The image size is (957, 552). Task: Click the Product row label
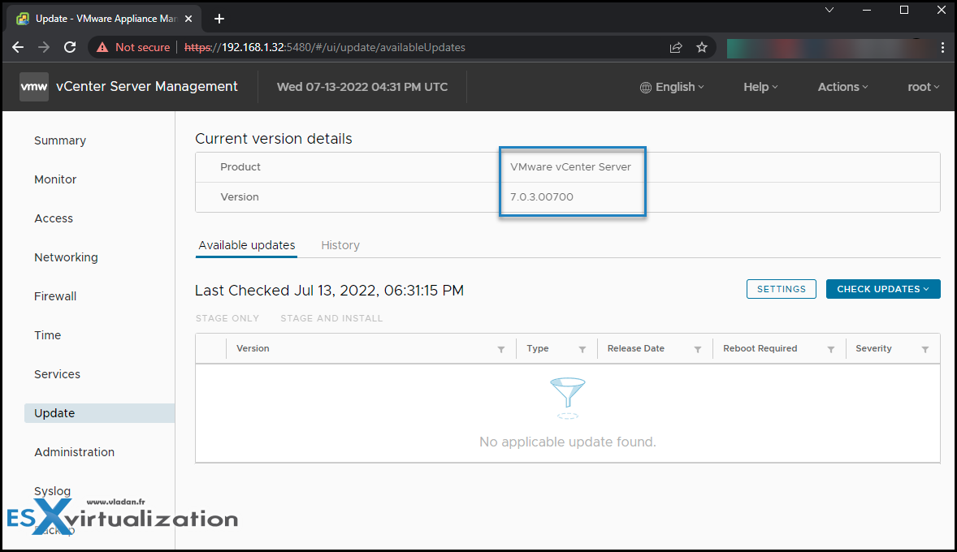point(240,167)
